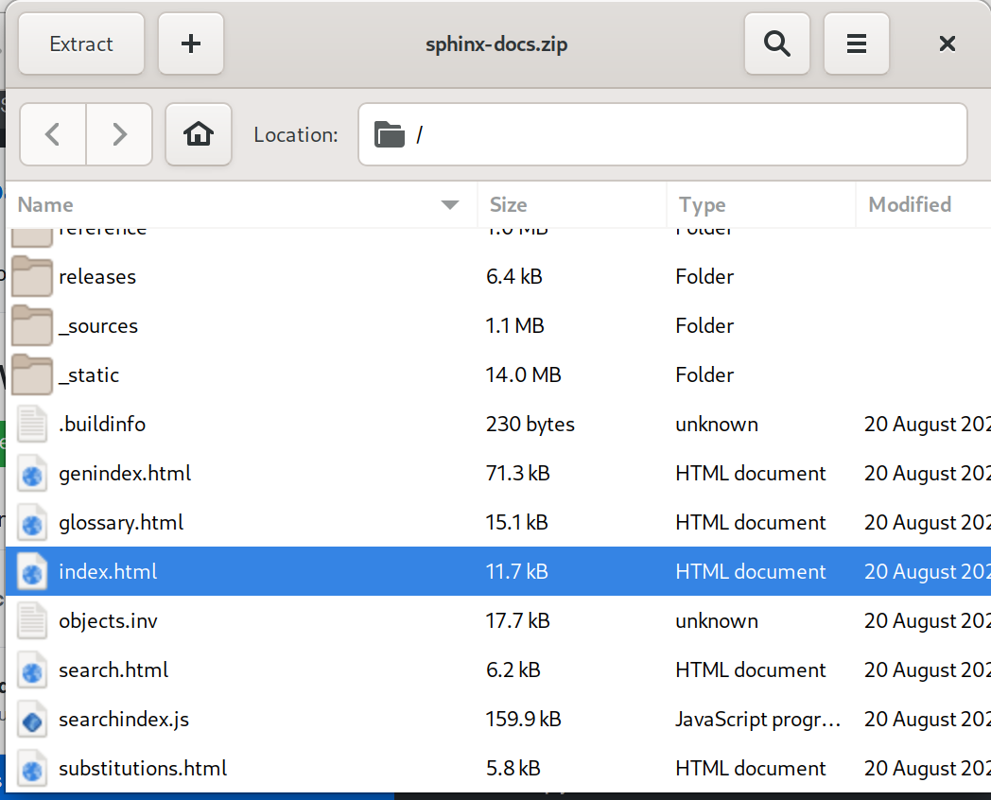
Task: Open the hamburger menu
Action: click(856, 43)
